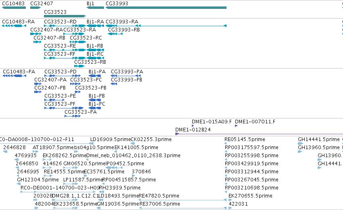Click the RP003267045.5prime EST label
Viewport: 343px width, 210px height.
point(252,180)
